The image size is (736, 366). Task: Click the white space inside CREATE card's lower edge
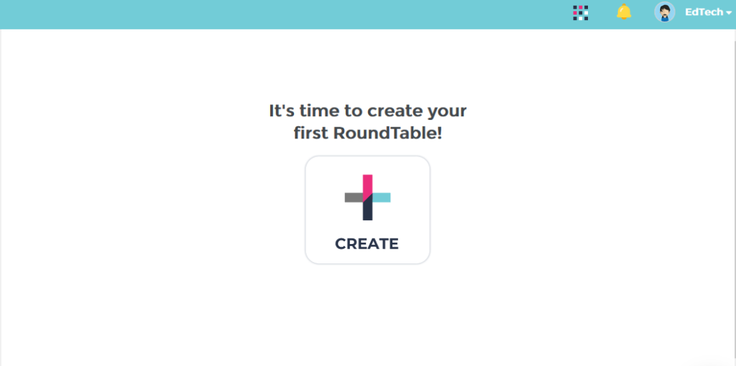[367, 258]
